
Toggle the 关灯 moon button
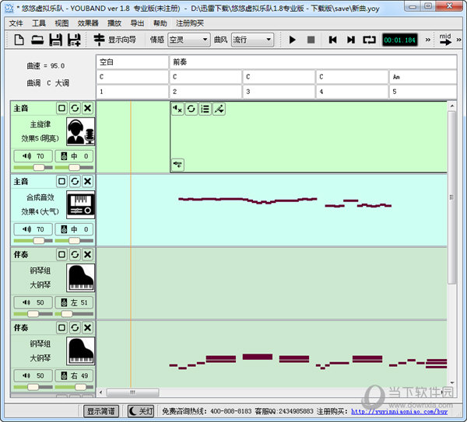pyautogui.click(x=141, y=411)
